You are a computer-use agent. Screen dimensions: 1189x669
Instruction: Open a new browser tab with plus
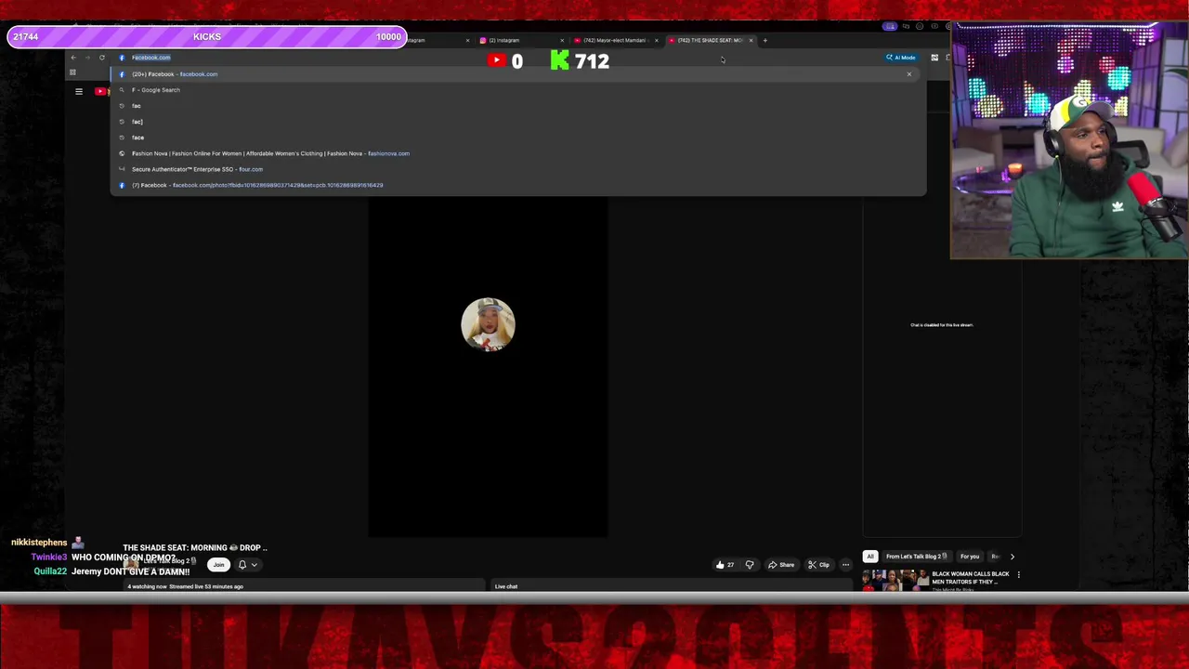click(765, 40)
